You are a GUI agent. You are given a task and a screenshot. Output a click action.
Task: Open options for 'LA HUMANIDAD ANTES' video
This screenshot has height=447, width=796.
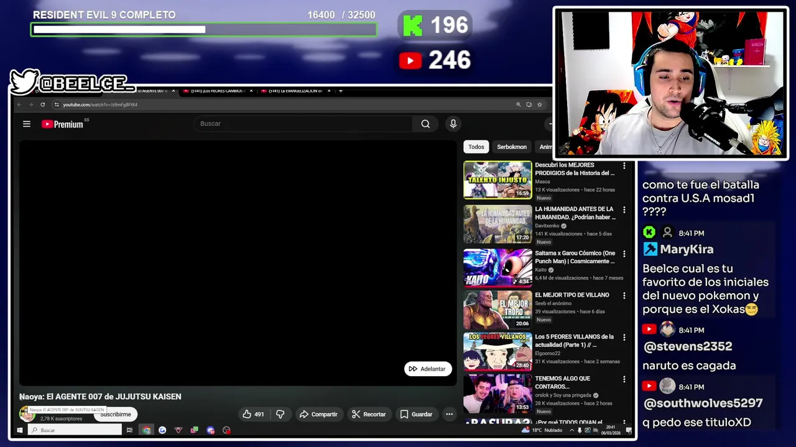[x=624, y=210]
